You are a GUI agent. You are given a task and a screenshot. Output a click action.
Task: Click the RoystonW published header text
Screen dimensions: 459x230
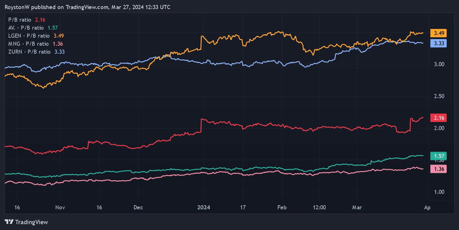[x=87, y=7]
